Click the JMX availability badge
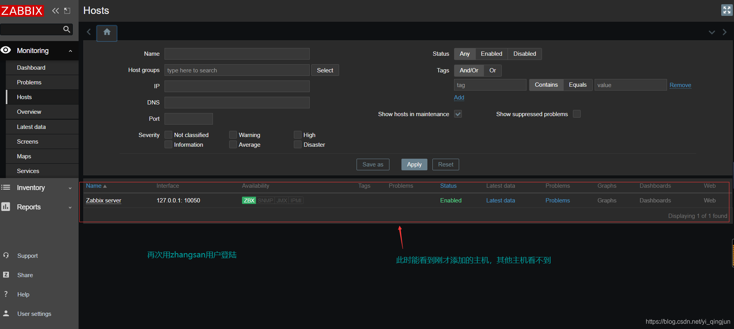 (x=282, y=200)
